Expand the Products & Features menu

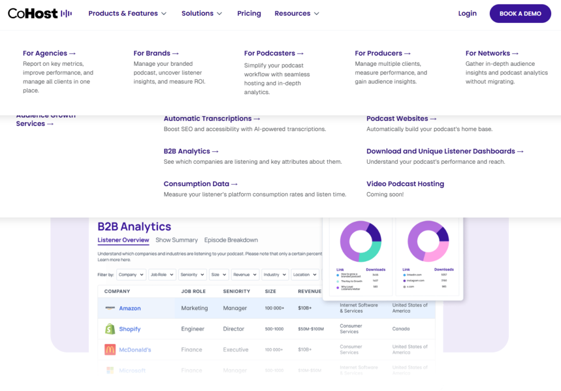127,14
